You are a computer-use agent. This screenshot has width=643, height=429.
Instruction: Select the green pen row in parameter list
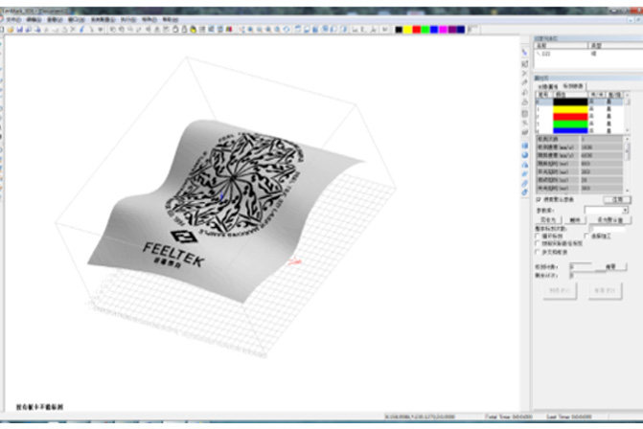click(x=580, y=124)
